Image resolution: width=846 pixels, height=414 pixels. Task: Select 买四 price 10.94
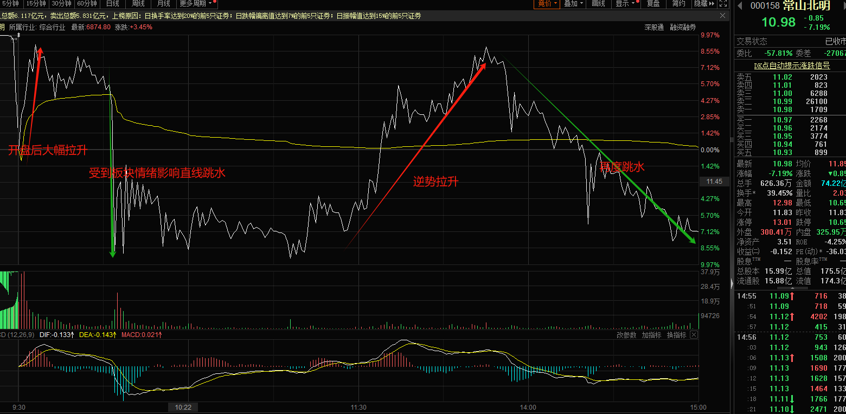click(x=783, y=144)
